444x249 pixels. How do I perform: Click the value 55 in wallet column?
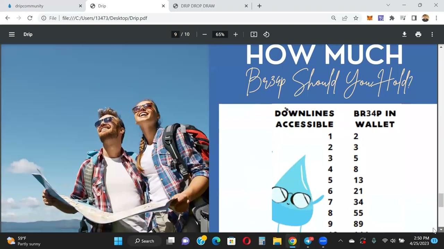tap(358, 213)
